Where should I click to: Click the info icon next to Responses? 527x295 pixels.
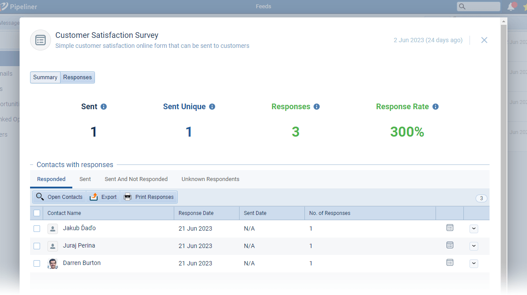317,107
